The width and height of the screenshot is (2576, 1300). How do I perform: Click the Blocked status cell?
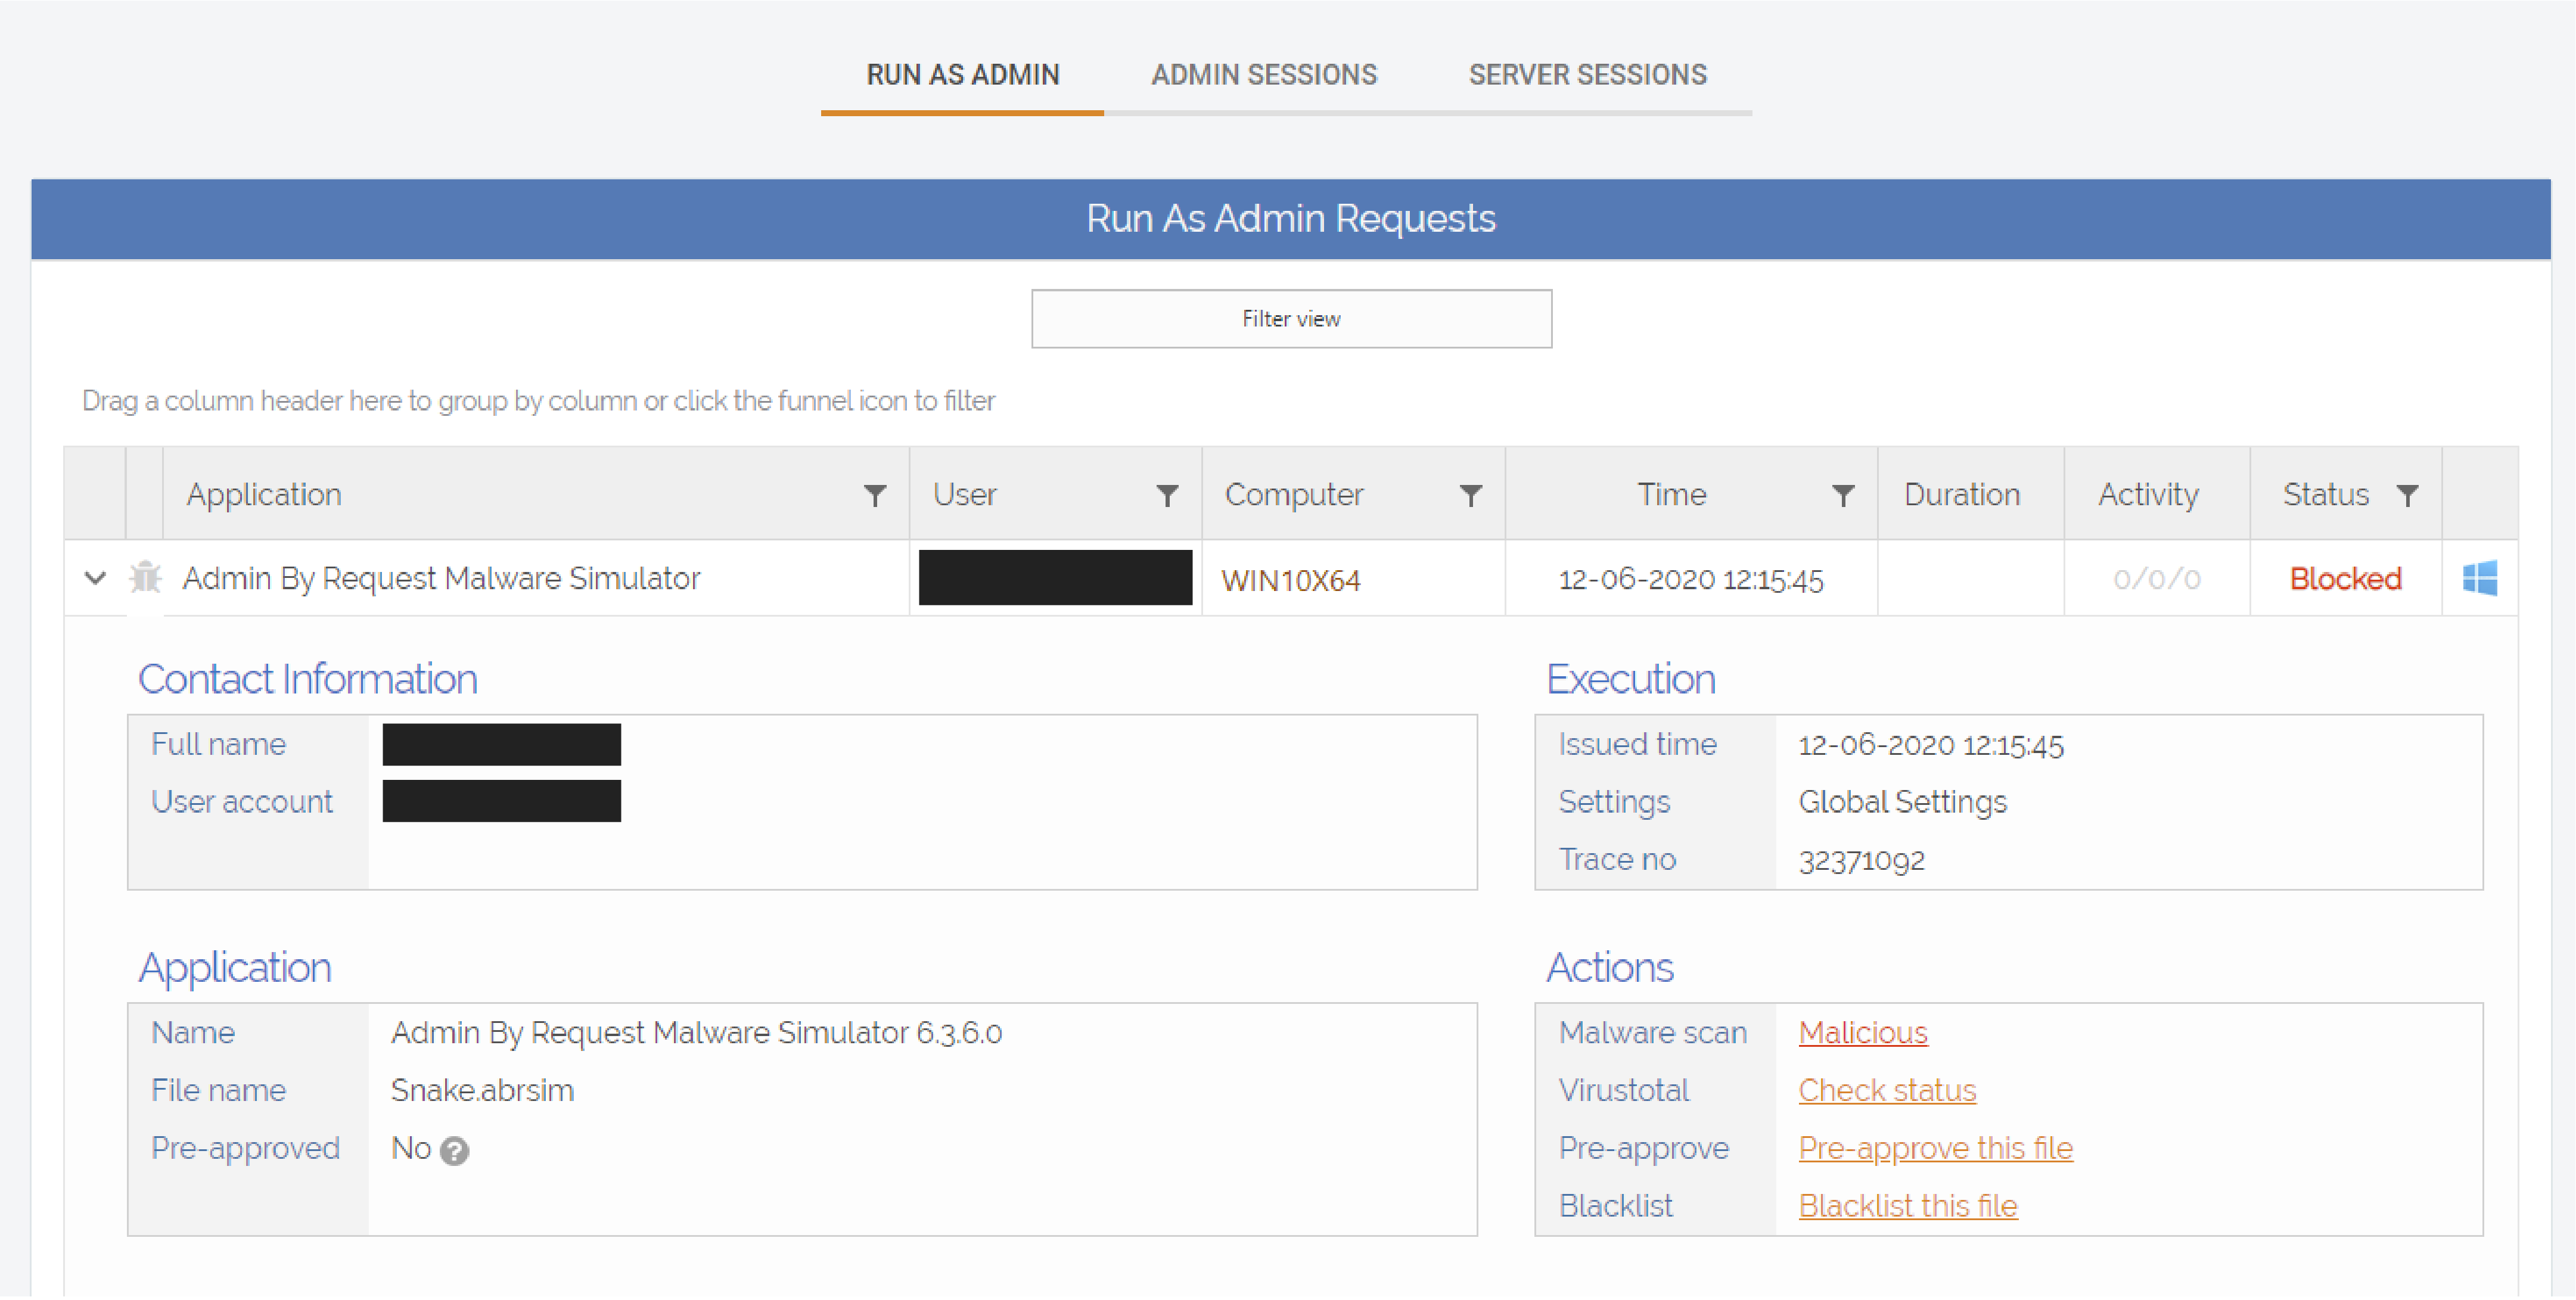click(x=2345, y=579)
